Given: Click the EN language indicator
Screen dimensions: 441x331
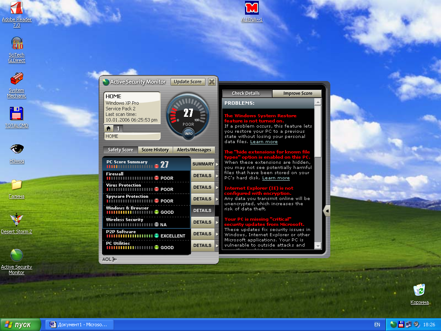Looking at the screenshot, I should click(377, 325).
